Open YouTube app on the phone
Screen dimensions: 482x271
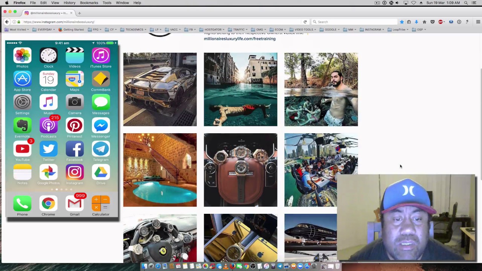point(22,149)
